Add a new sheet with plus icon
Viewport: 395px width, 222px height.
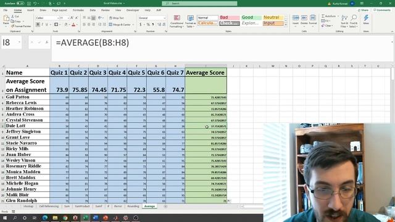165,206
